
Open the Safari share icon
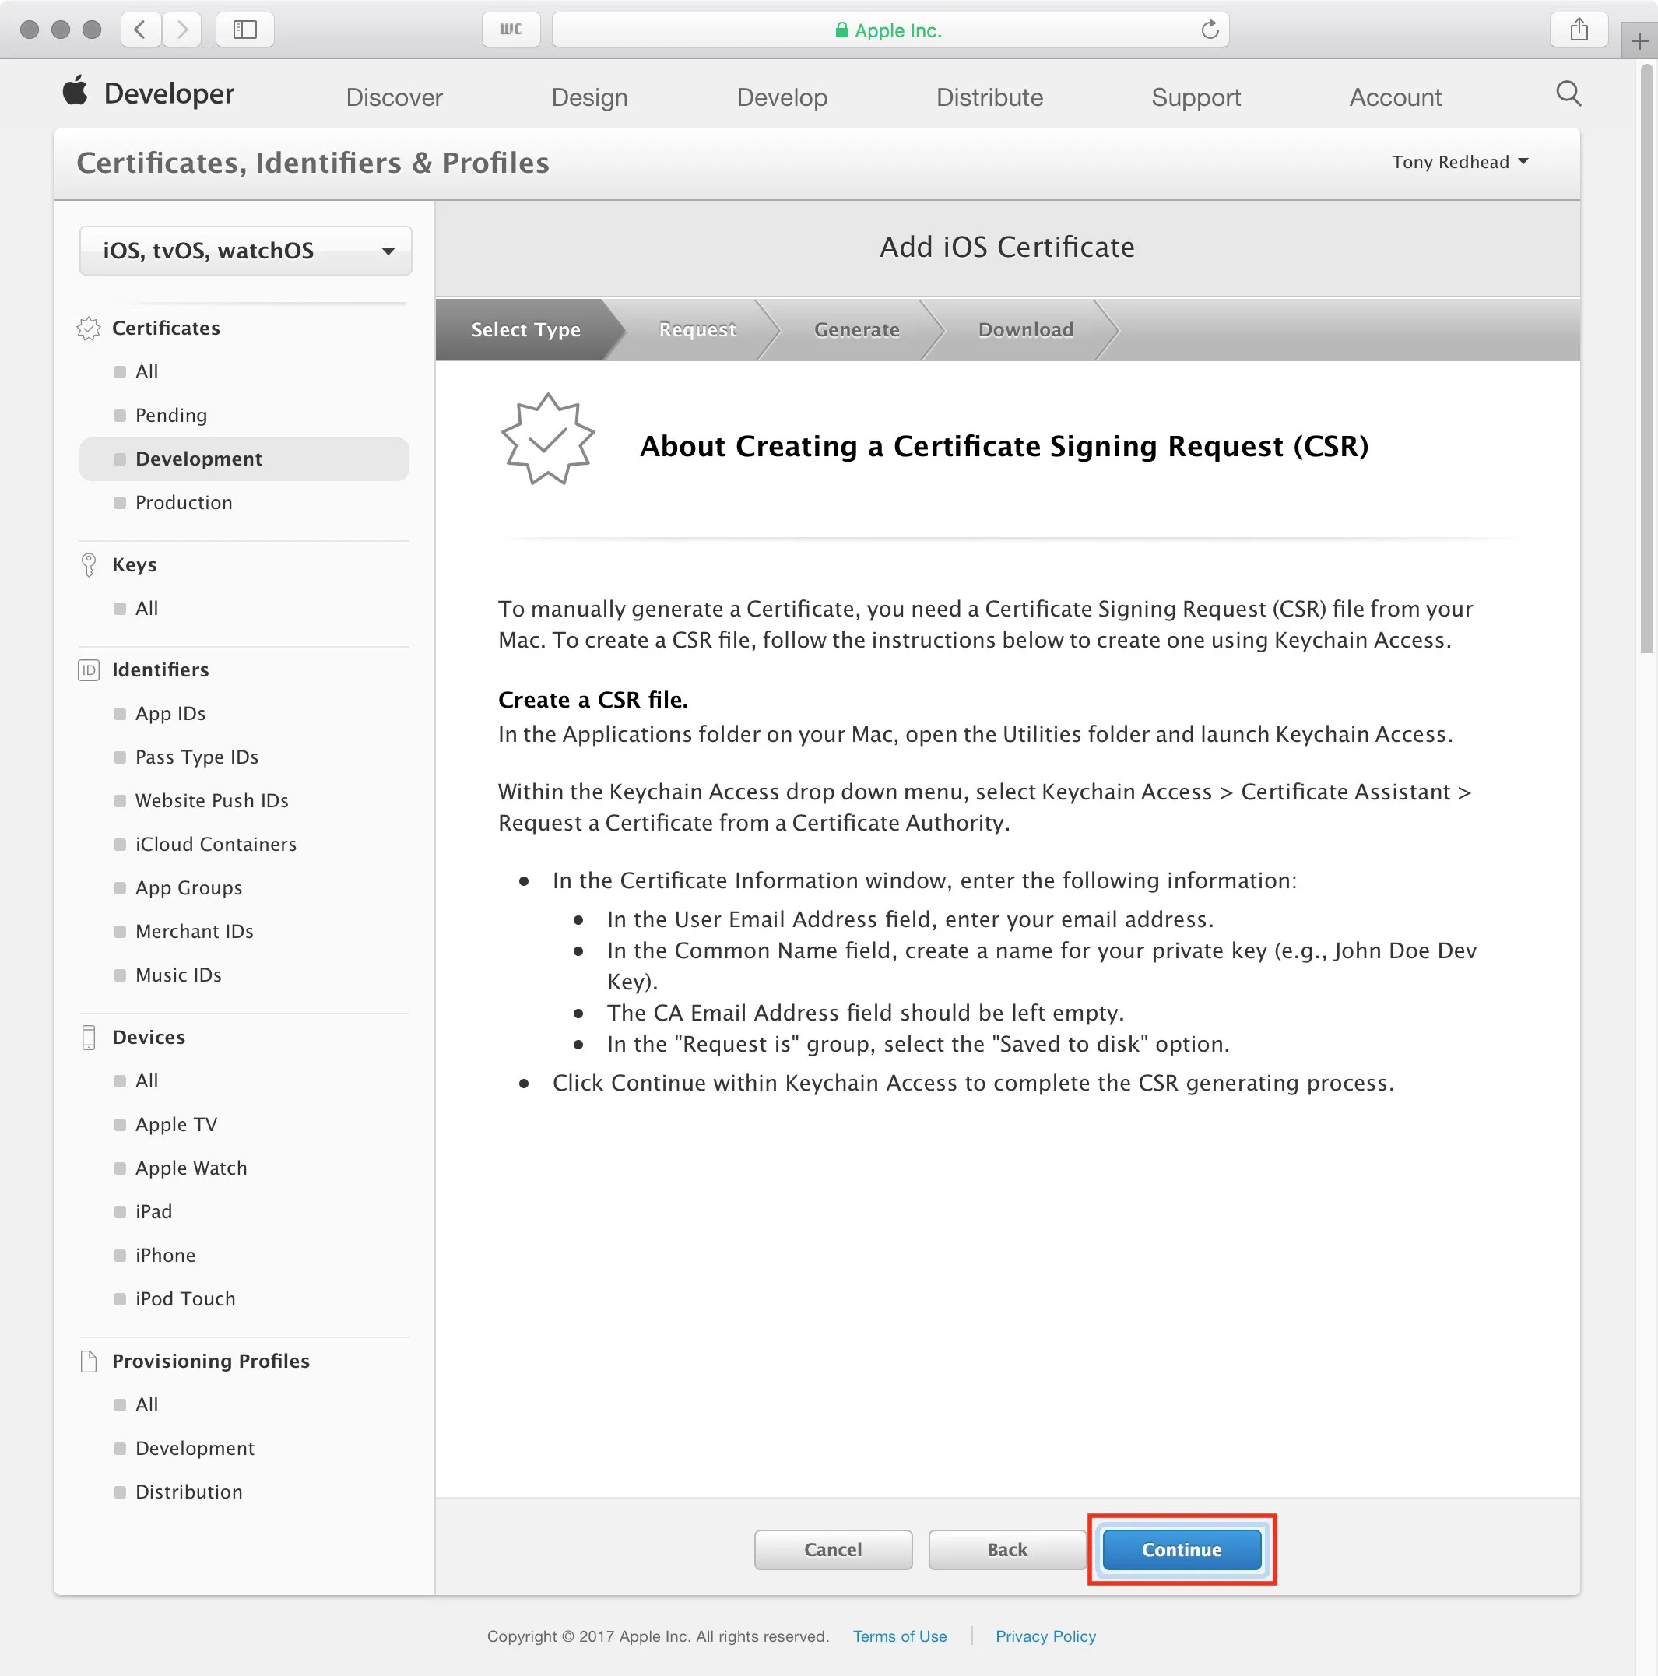(x=1578, y=30)
